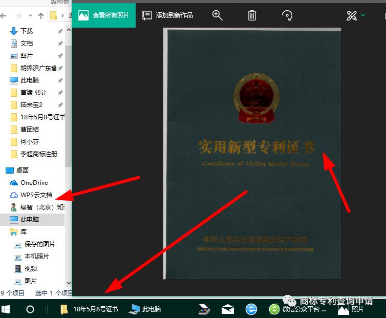Click the 视频 film icon
This screenshot has width=386, height=318.
(18, 269)
